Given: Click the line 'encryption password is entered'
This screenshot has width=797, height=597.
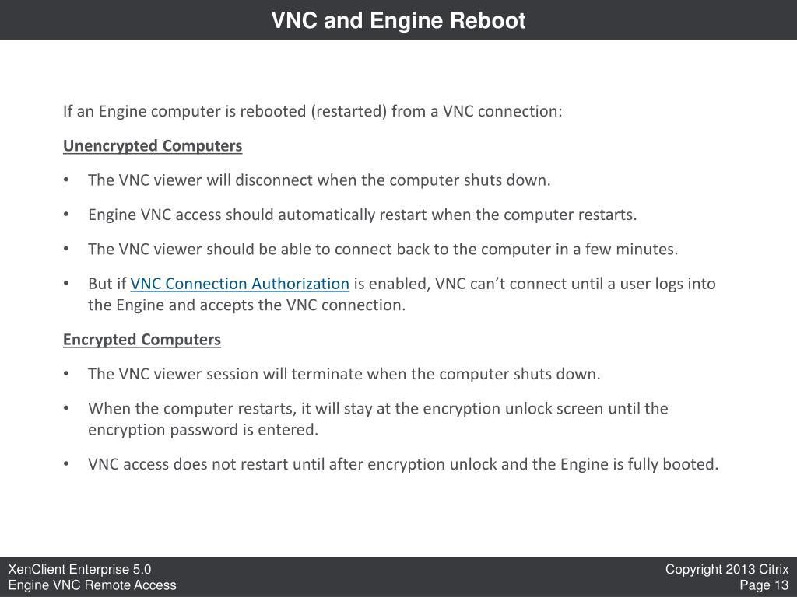Looking at the screenshot, I should [x=203, y=430].
